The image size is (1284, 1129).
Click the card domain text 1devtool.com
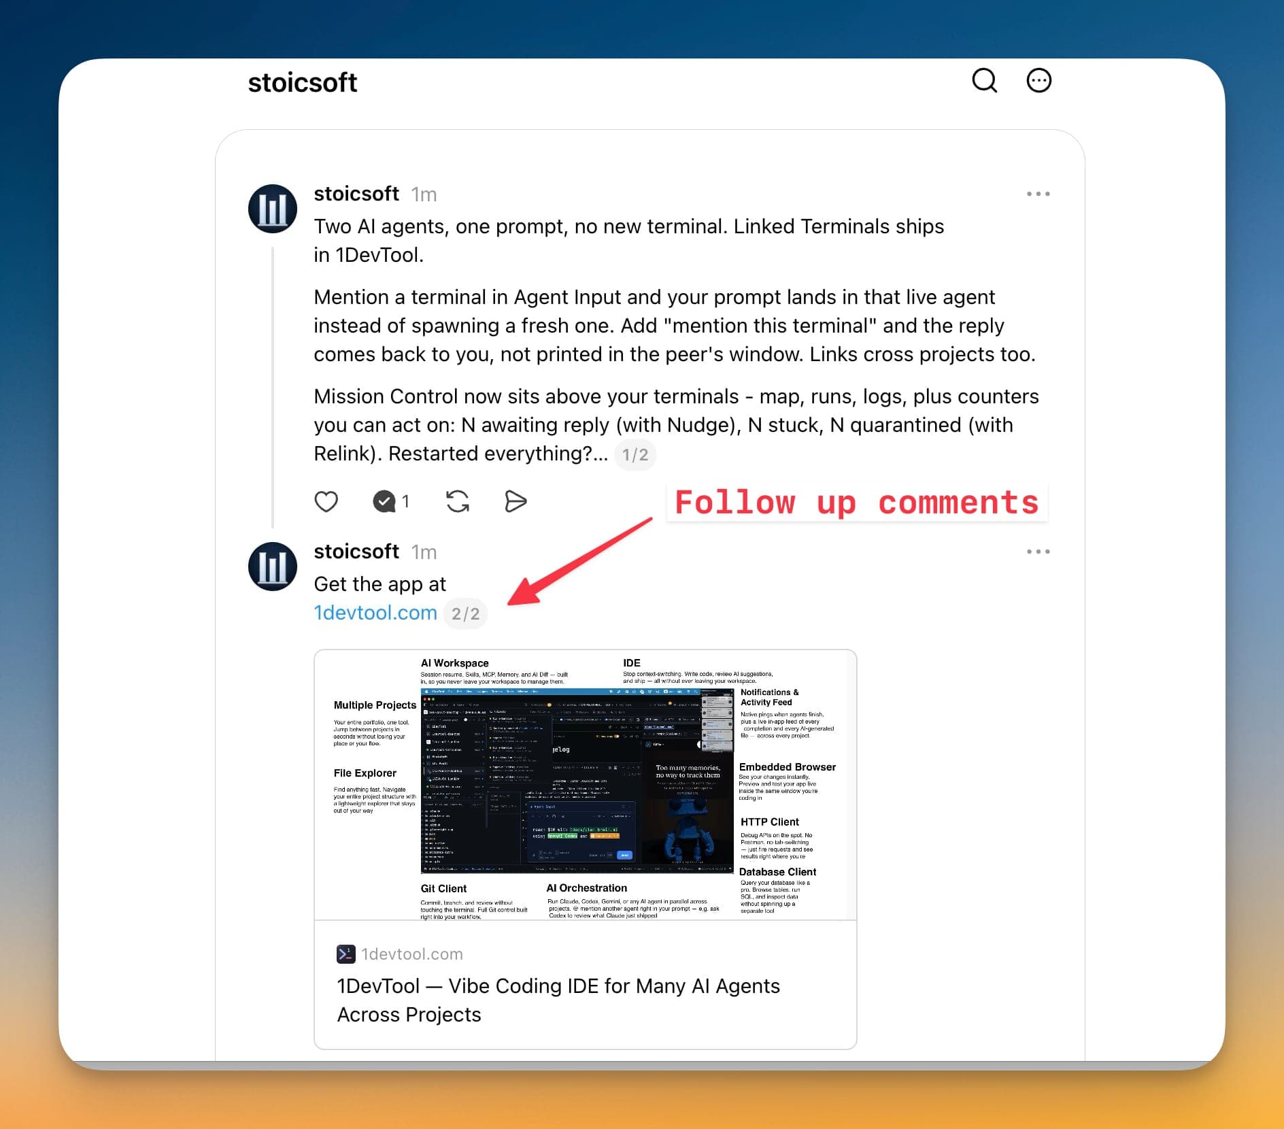412,954
